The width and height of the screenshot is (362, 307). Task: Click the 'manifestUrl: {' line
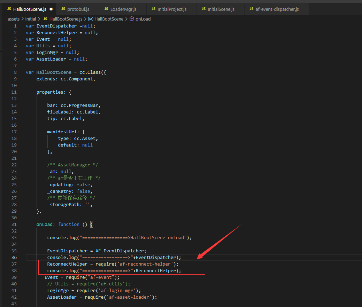66,132
